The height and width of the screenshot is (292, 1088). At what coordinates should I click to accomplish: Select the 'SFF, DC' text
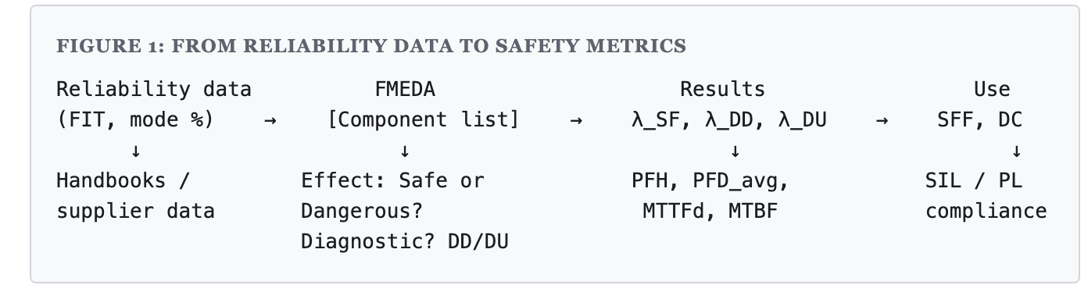[x=979, y=120]
